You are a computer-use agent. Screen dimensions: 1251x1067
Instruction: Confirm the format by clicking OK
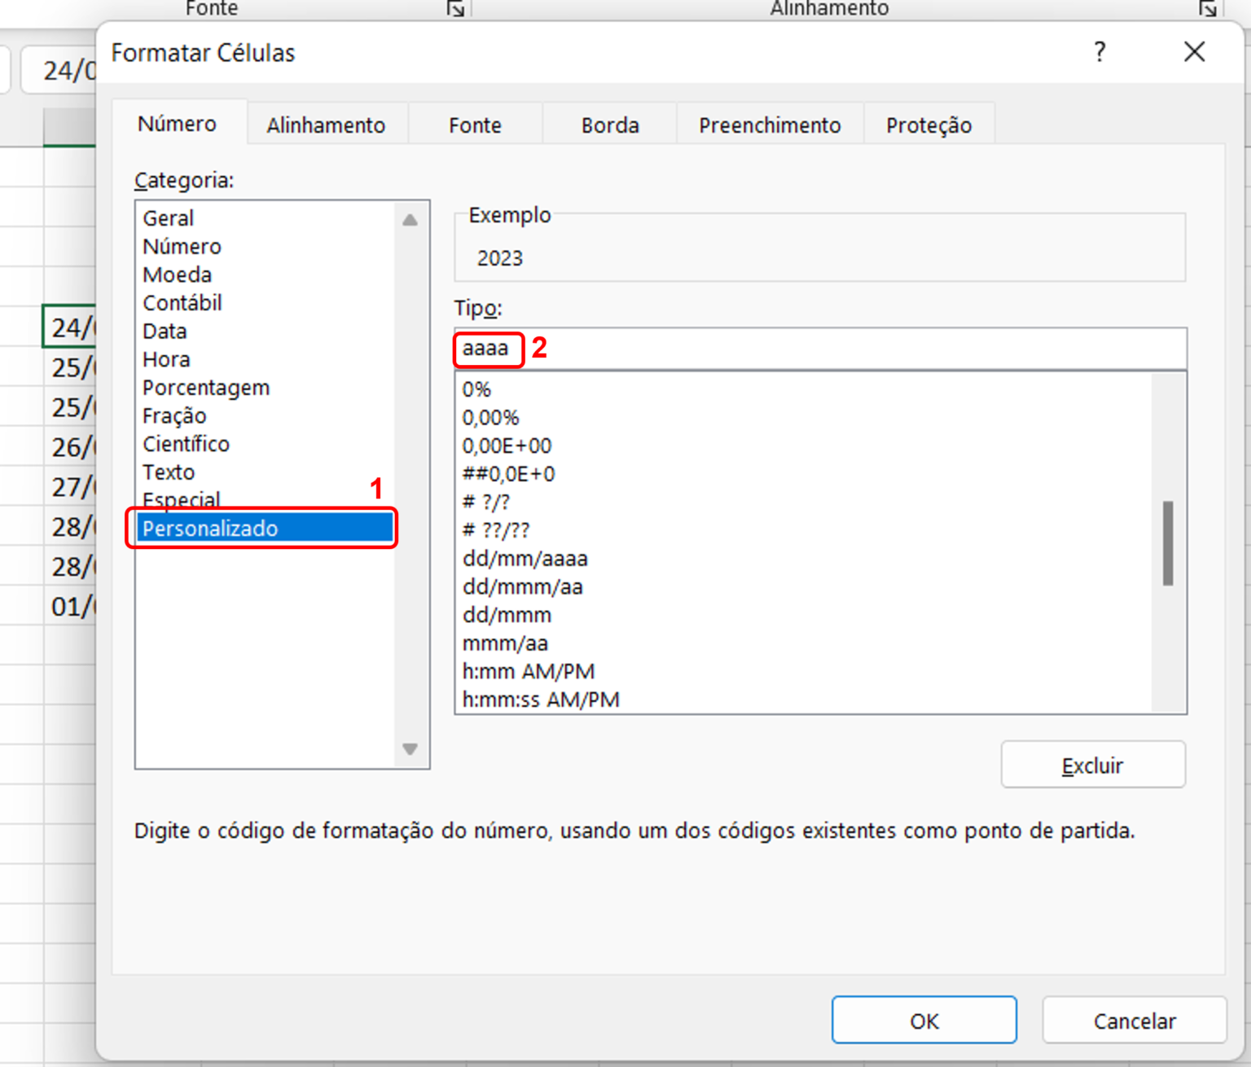(x=923, y=1020)
